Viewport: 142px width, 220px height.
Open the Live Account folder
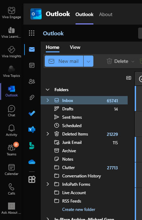click(x=84, y=193)
